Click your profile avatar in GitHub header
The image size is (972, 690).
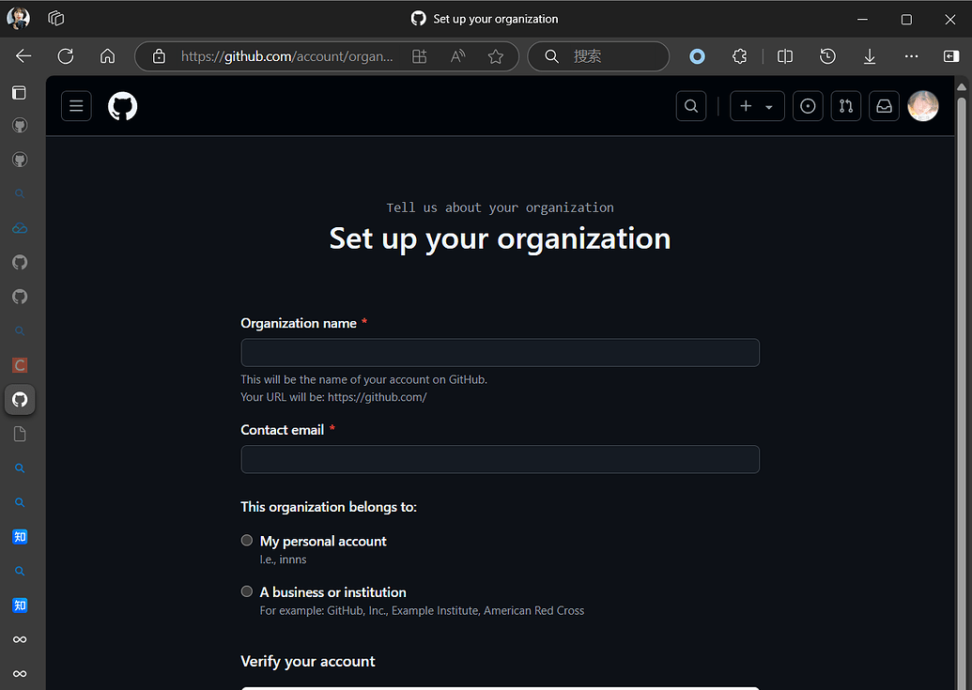tap(922, 105)
